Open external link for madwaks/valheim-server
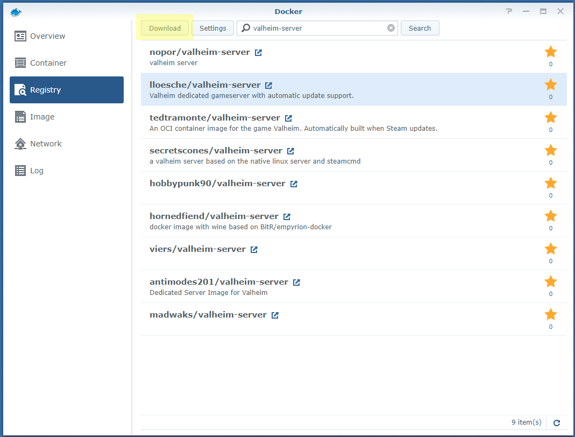 point(275,315)
